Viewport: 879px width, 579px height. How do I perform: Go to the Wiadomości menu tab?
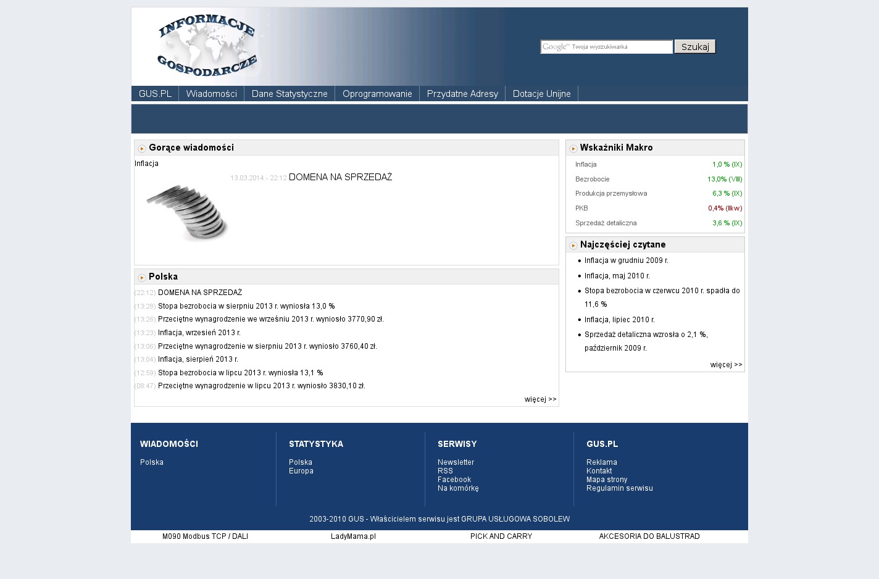coord(211,94)
